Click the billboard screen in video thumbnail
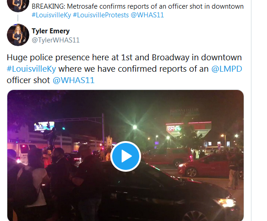Screen dimensions: 267x221 (x=44, y=126)
